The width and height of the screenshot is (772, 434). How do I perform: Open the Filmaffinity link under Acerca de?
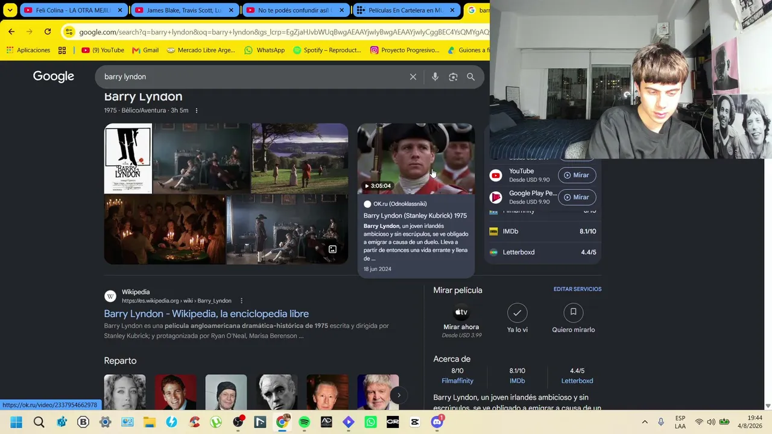pyautogui.click(x=457, y=381)
